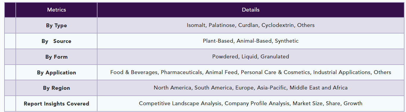
Task: Click the Plant-Based, Animal-Based, Synthetic cell
Action: click(x=251, y=41)
